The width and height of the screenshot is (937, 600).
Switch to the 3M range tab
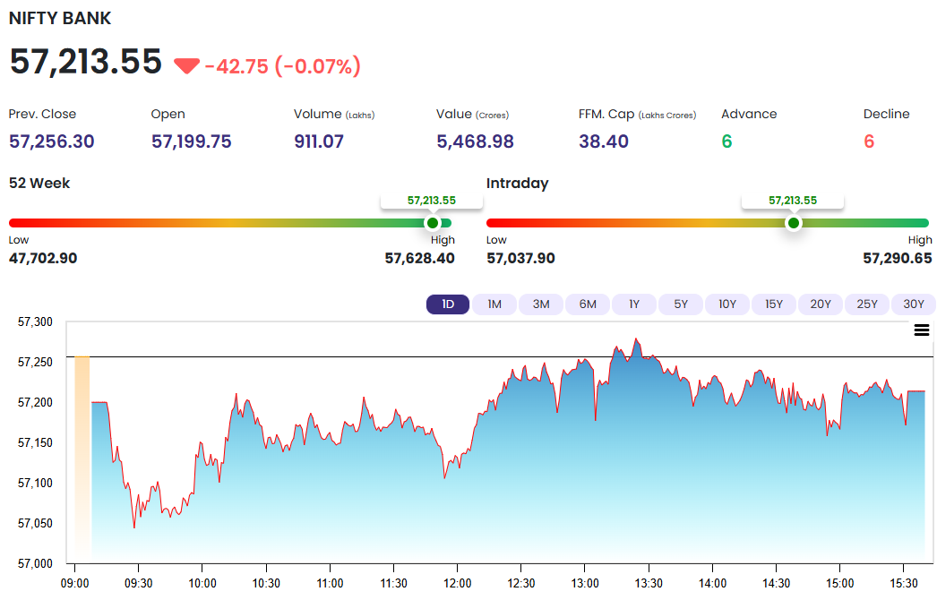(x=541, y=304)
